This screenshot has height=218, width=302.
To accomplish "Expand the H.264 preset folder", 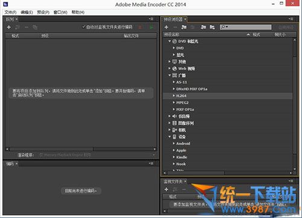I will tap(173, 95).
